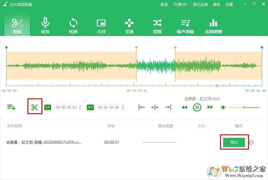Open the 开通VIP upgrade page

pos(180,4)
